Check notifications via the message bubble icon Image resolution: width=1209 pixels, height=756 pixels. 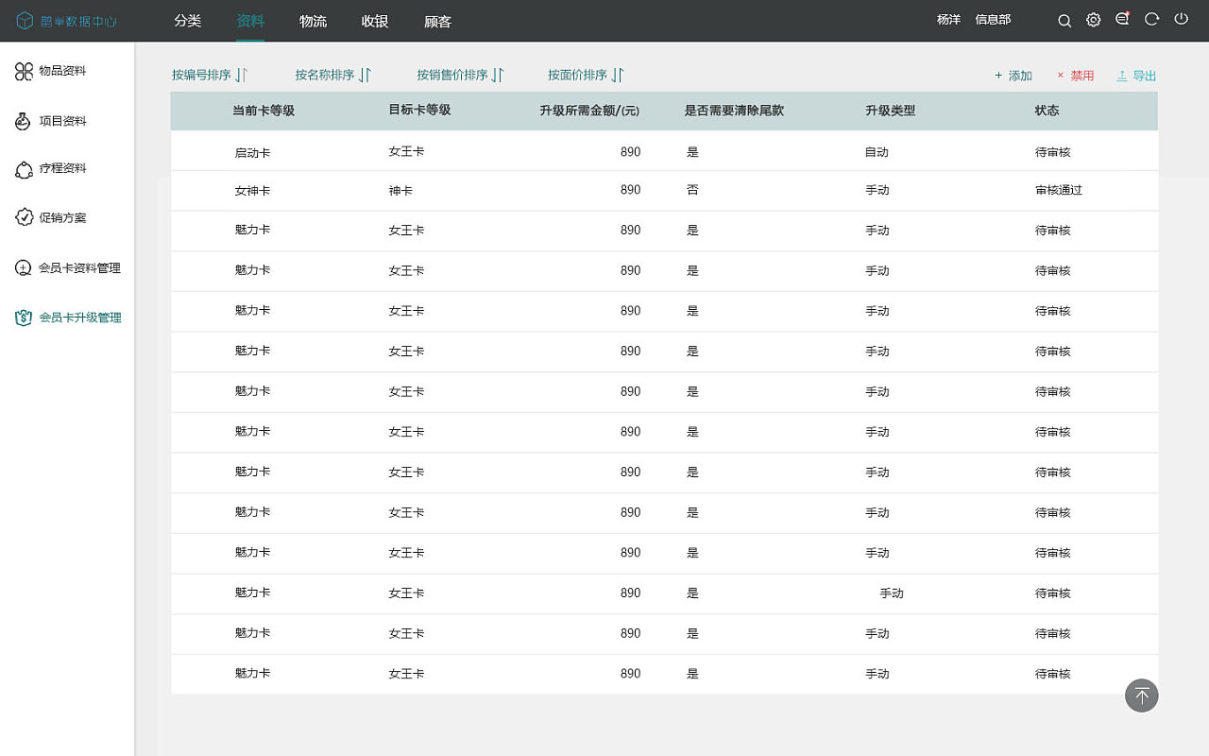[x=1122, y=20]
